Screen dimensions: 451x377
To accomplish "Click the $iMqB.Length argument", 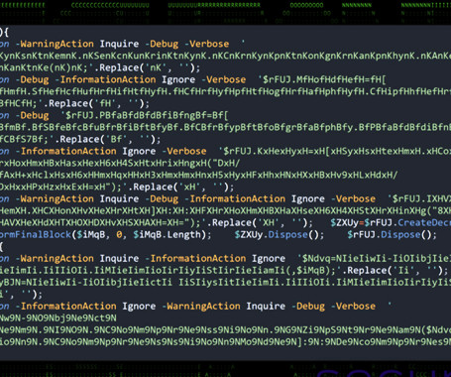I will [167, 235].
